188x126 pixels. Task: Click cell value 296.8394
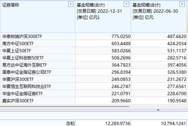(121, 72)
